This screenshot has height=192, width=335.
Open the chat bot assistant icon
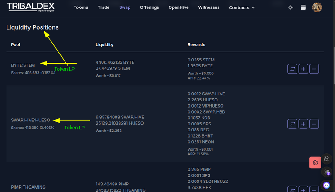coord(326,185)
